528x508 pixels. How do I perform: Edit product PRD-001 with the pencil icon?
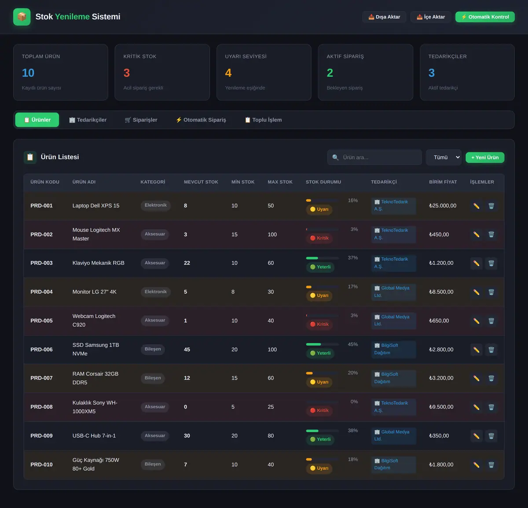(x=476, y=206)
